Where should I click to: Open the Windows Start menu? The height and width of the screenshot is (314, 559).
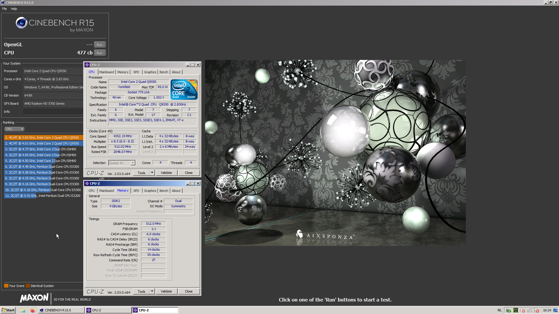click(x=8, y=310)
